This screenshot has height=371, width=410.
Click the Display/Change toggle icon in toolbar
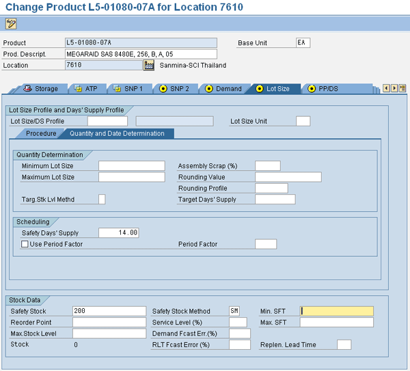point(11,23)
